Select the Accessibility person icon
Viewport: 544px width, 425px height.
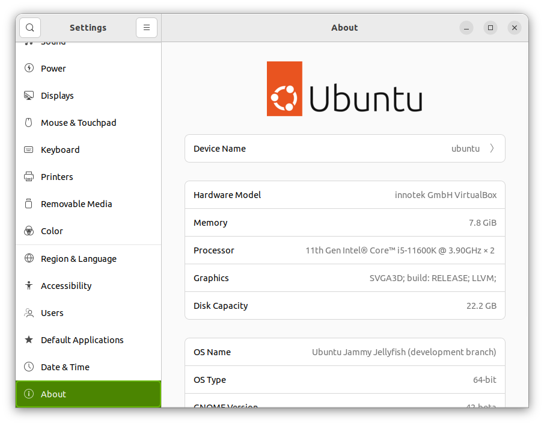coord(28,285)
